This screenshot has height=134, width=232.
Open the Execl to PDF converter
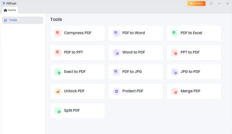77,72
